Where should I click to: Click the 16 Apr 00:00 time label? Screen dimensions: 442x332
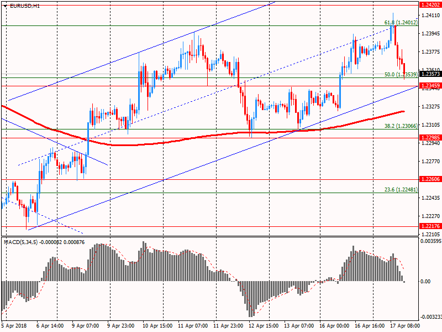[334, 326]
